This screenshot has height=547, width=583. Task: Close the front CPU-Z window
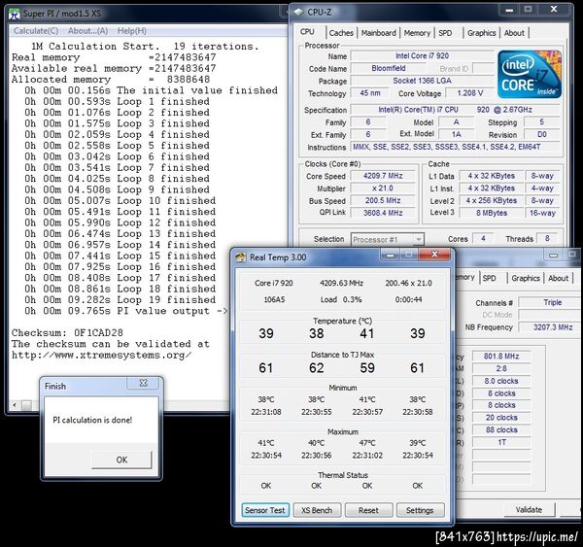point(554,10)
